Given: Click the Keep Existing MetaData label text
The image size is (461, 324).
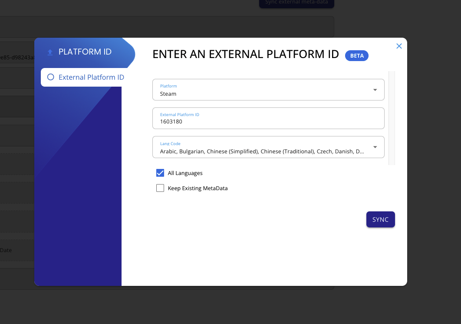Looking at the screenshot, I should [x=198, y=188].
